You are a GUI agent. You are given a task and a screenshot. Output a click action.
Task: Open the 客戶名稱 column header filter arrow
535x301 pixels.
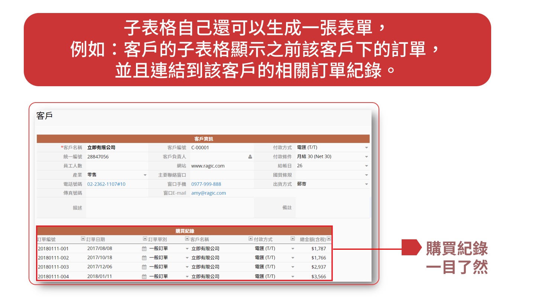click(x=250, y=239)
